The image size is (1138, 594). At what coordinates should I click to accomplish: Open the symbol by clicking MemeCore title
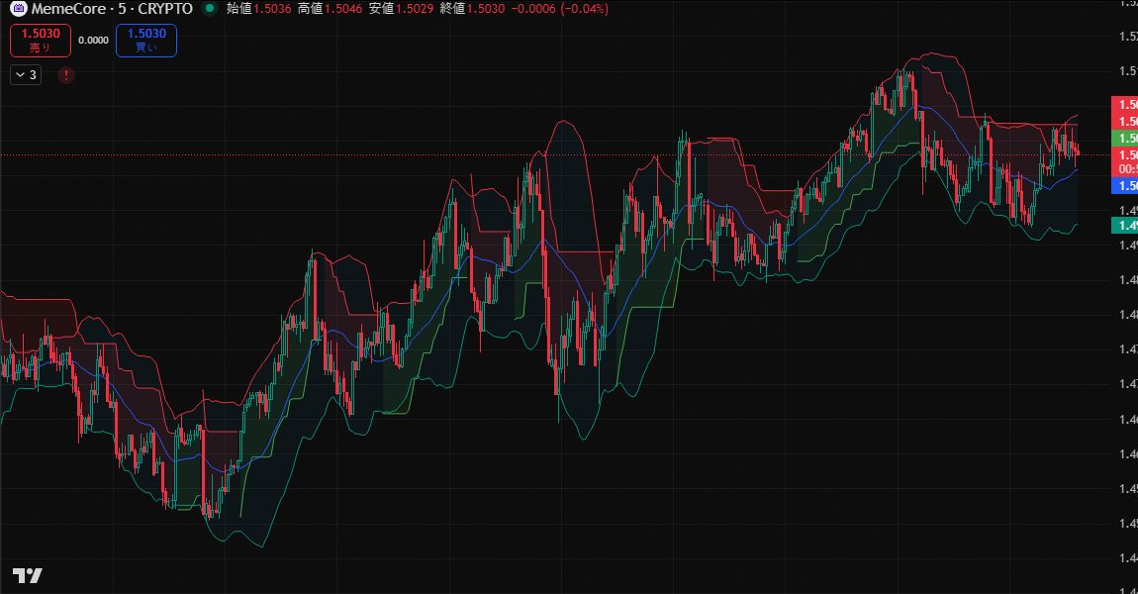pyautogui.click(x=69, y=9)
